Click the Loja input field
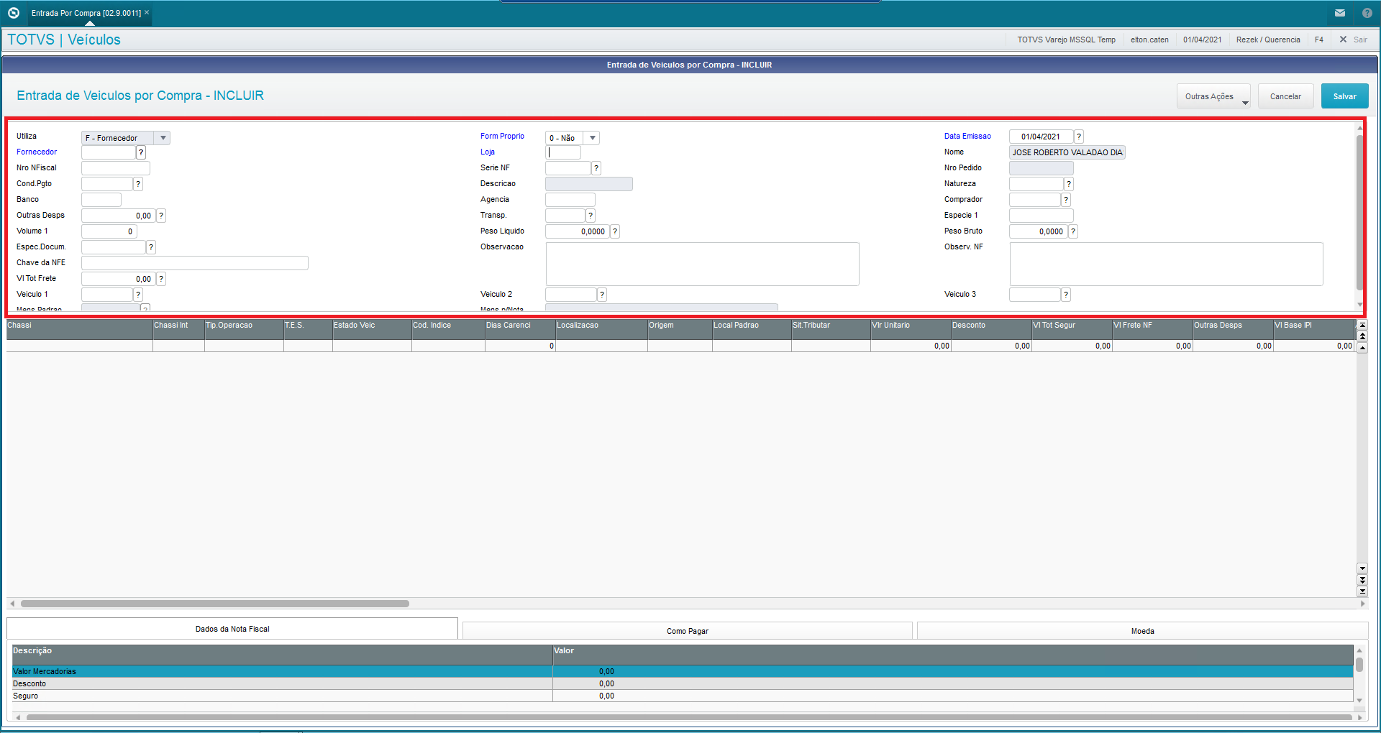 563,152
